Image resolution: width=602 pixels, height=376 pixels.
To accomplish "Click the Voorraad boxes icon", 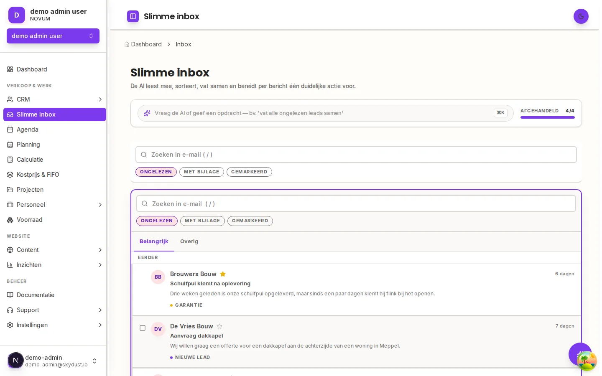I will [x=10, y=220].
